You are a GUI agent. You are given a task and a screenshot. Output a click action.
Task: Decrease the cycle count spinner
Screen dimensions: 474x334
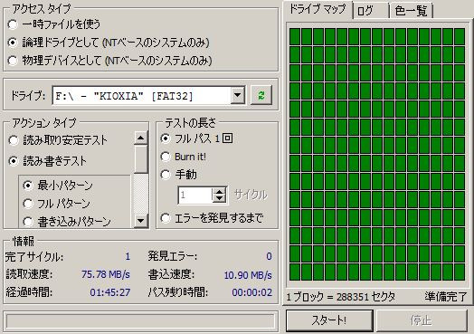coord(219,198)
